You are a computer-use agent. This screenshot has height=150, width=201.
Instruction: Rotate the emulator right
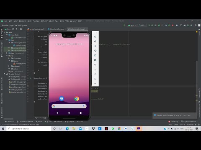click(95, 55)
